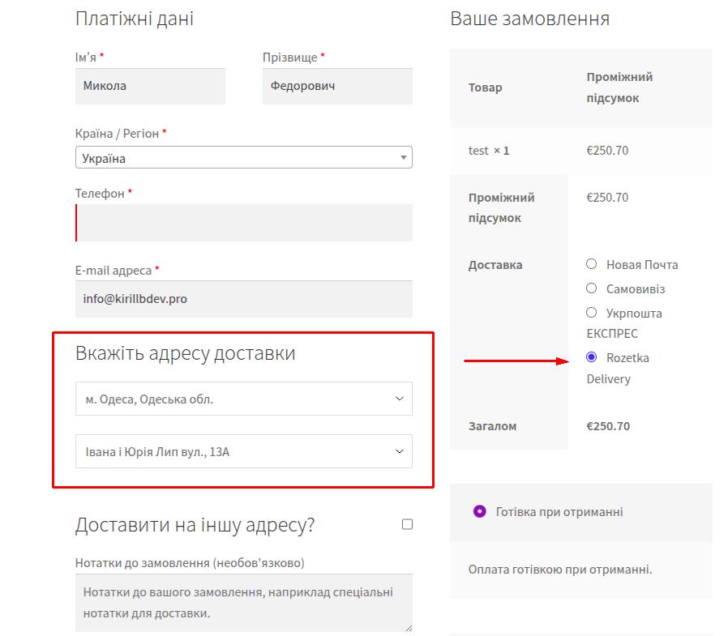Edit the E-mail адреса field
Viewport: 728px width, 636px height.
pos(244,299)
